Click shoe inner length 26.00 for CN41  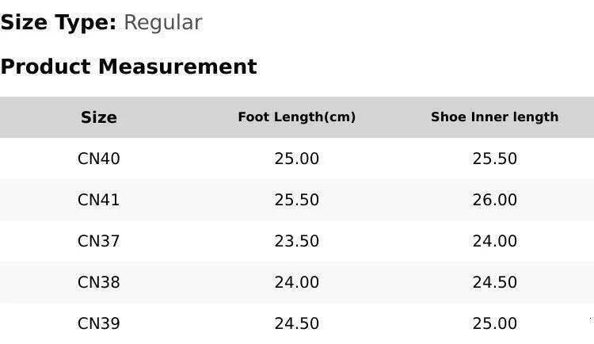coord(494,200)
